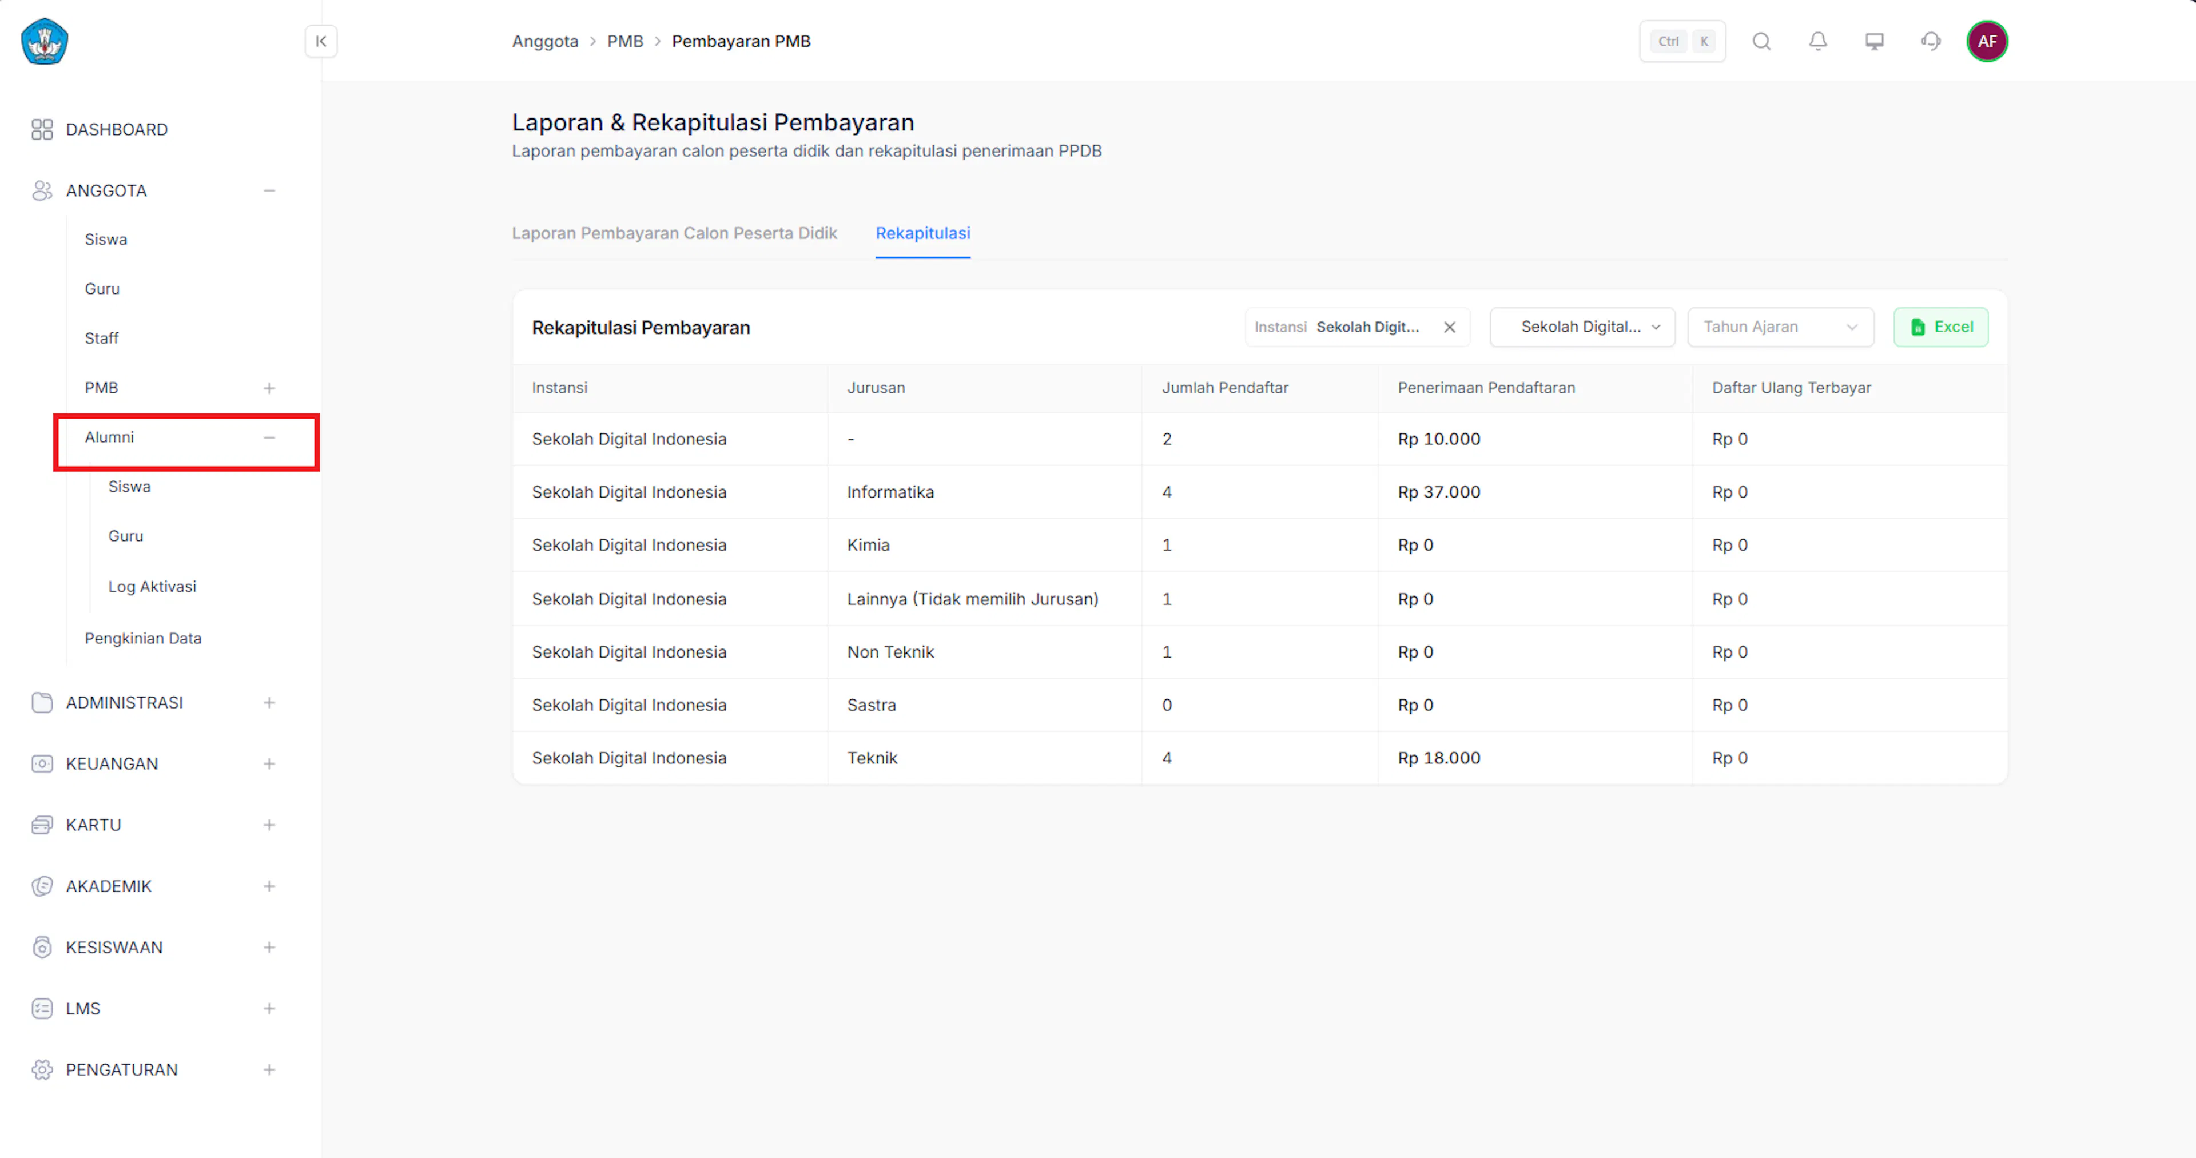Click the Kesiswaan icon
The height and width of the screenshot is (1158, 2196).
42,948
